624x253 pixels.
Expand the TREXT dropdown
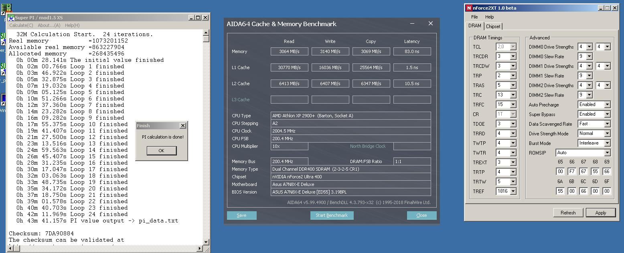pyautogui.click(x=513, y=163)
